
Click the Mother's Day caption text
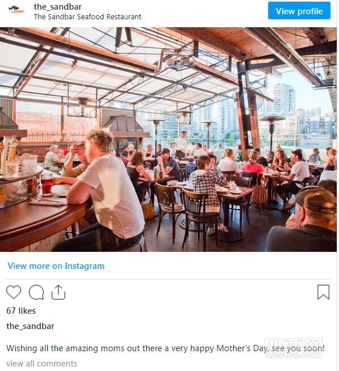click(166, 348)
